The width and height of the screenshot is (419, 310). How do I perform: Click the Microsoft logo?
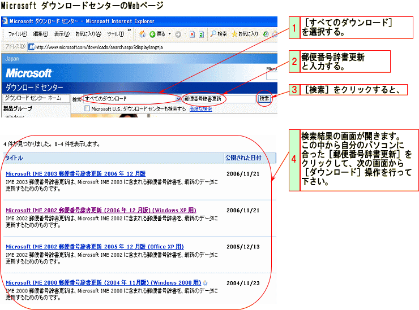[29, 73]
